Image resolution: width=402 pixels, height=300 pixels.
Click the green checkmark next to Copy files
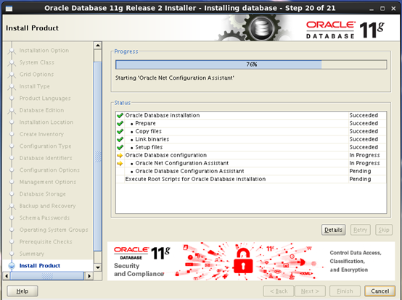pos(120,131)
